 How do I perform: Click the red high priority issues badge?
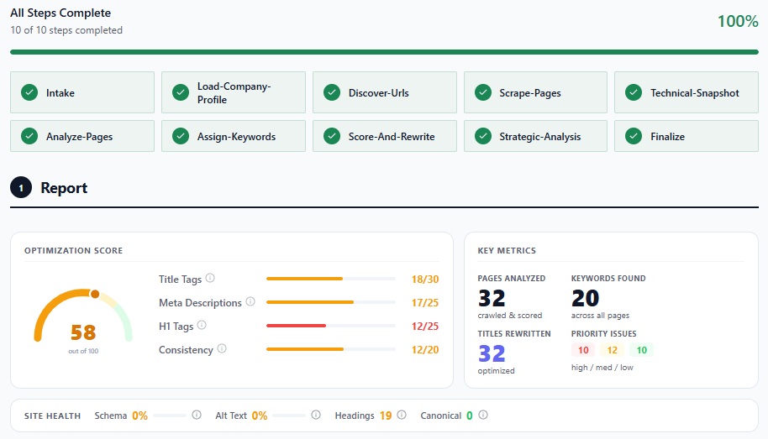[583, 350]
